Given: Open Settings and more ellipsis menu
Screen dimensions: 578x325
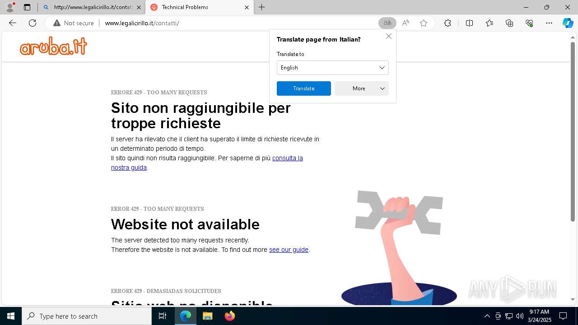Looking at the screenshot, I should coord(549,23).
